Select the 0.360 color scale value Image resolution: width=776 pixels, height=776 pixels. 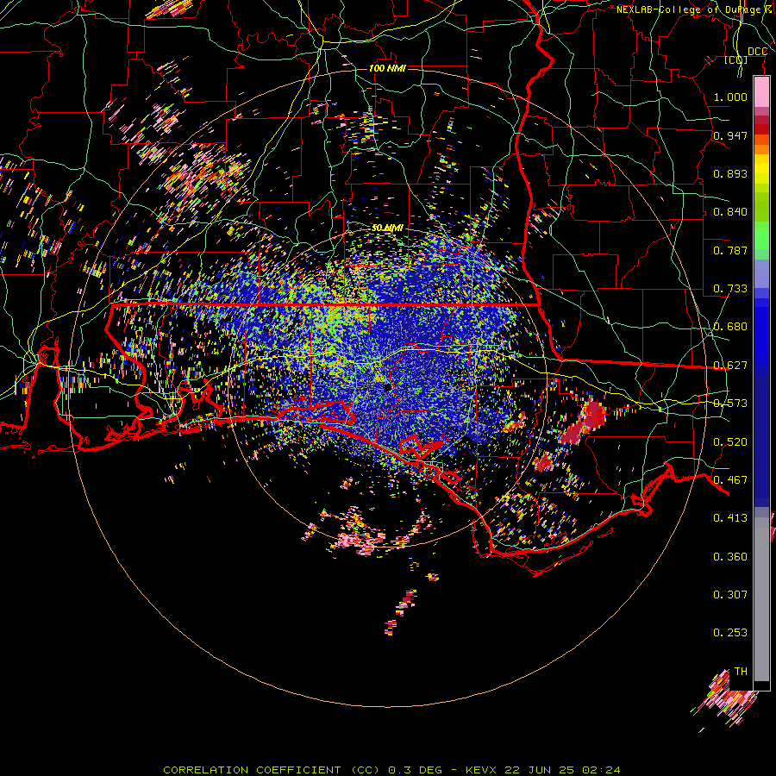[730, 557]
